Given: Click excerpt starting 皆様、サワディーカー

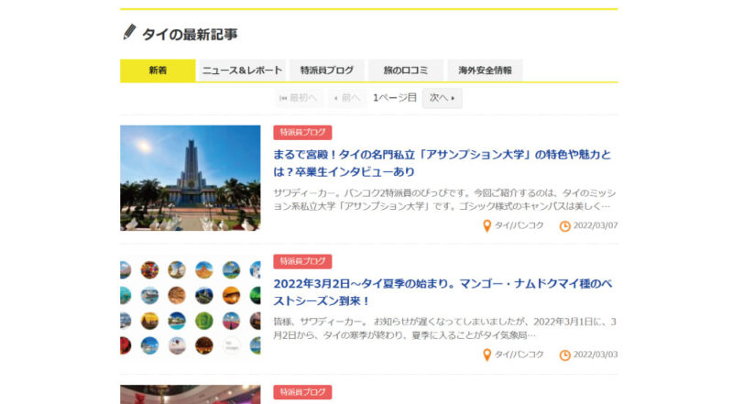Looking at the screenshot, I should click(x=444, y=328).
